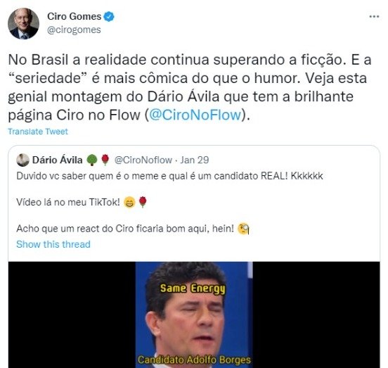Open the three-dot more options menu
This screenshot has width=388, height=368.
pyautogui.click(x=374, y=17)
